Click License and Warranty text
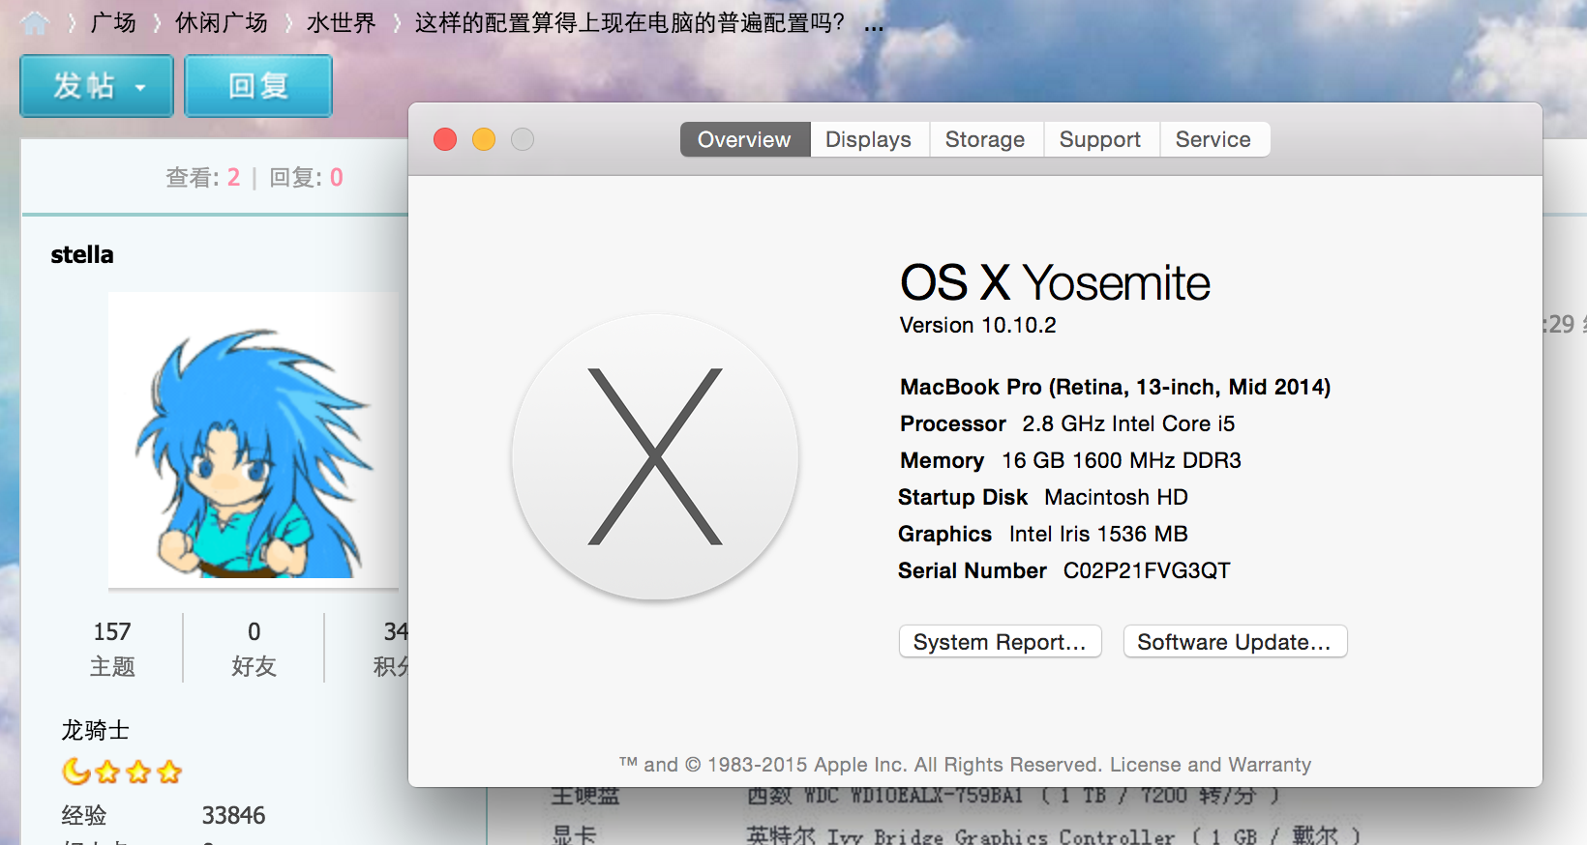 [x=1211, y=765]
